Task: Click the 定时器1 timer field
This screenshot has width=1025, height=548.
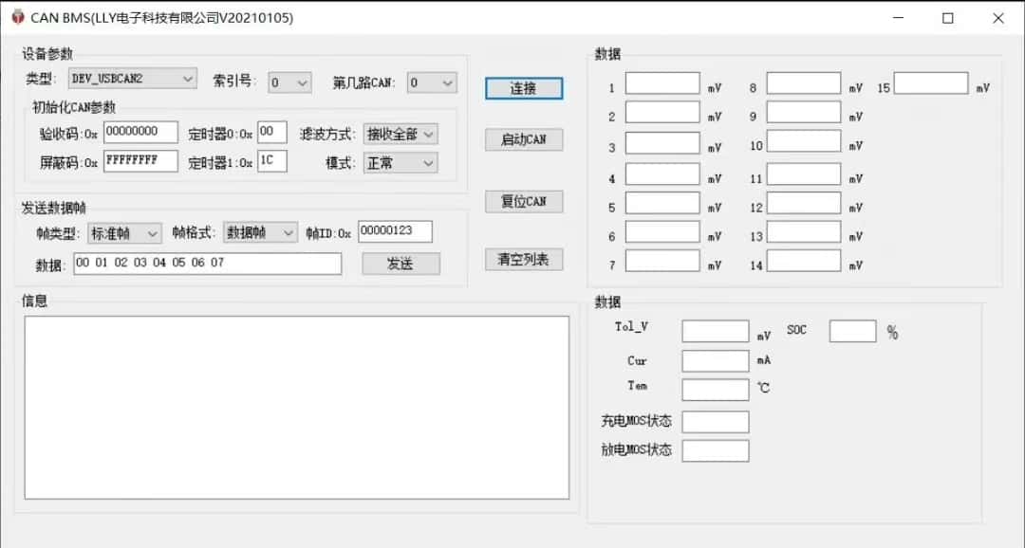Action: pos(272,160)
